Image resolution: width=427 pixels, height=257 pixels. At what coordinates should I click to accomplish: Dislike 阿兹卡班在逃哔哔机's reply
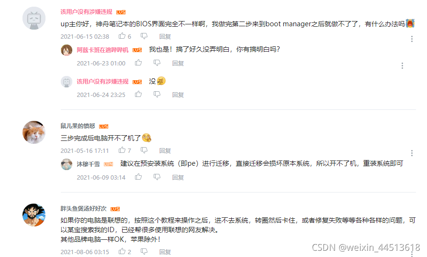[x=157, y=63]
